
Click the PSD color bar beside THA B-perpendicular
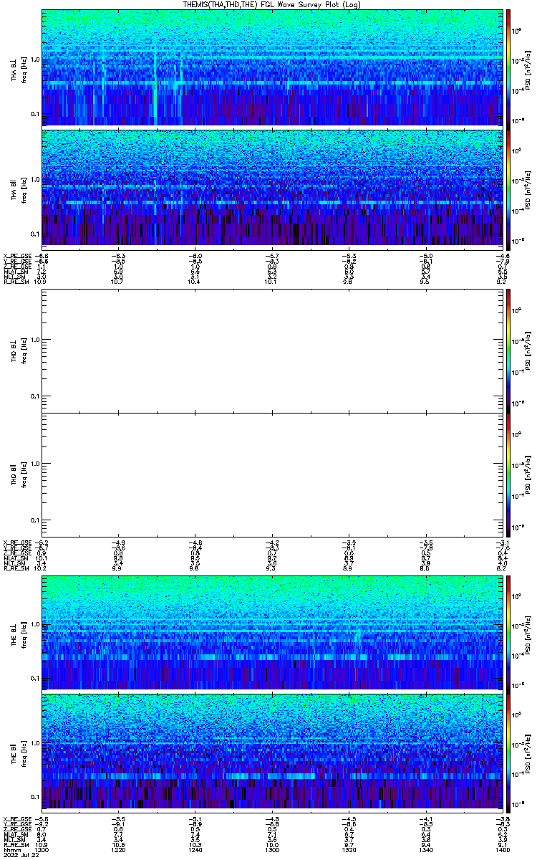tap(508, 67)
